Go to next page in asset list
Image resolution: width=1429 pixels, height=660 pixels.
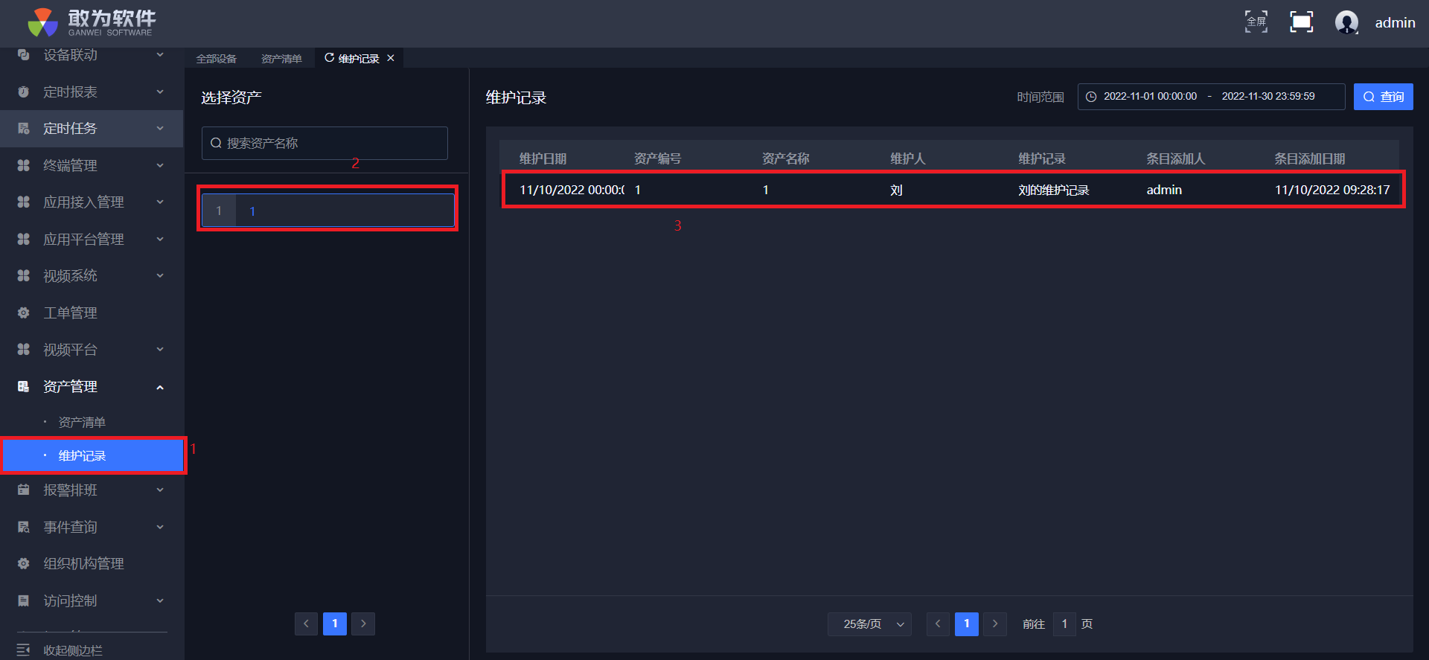[x=363, y=624]
